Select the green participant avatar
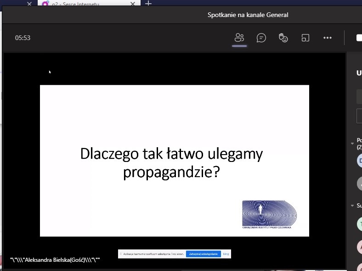 click(360, 224)
